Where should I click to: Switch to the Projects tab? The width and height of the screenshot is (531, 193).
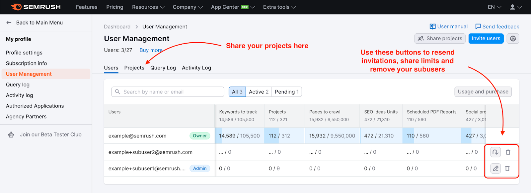tap(134, 68)
